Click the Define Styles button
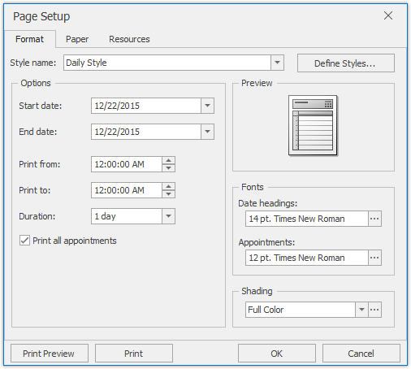This screenshot has width=411, height=369. [x=346, y=63]
